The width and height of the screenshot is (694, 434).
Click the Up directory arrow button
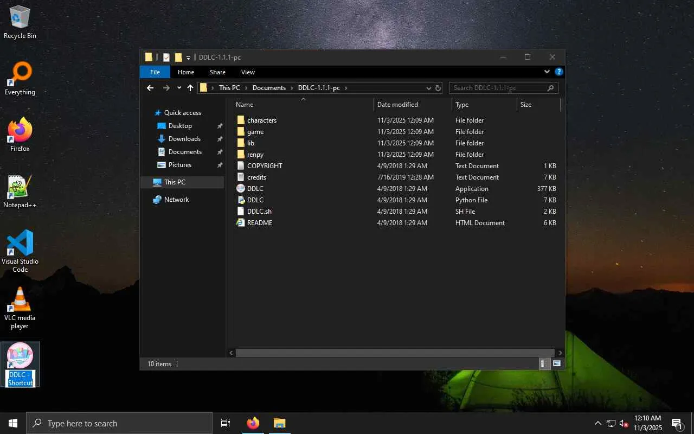click(x=190, y=88)
